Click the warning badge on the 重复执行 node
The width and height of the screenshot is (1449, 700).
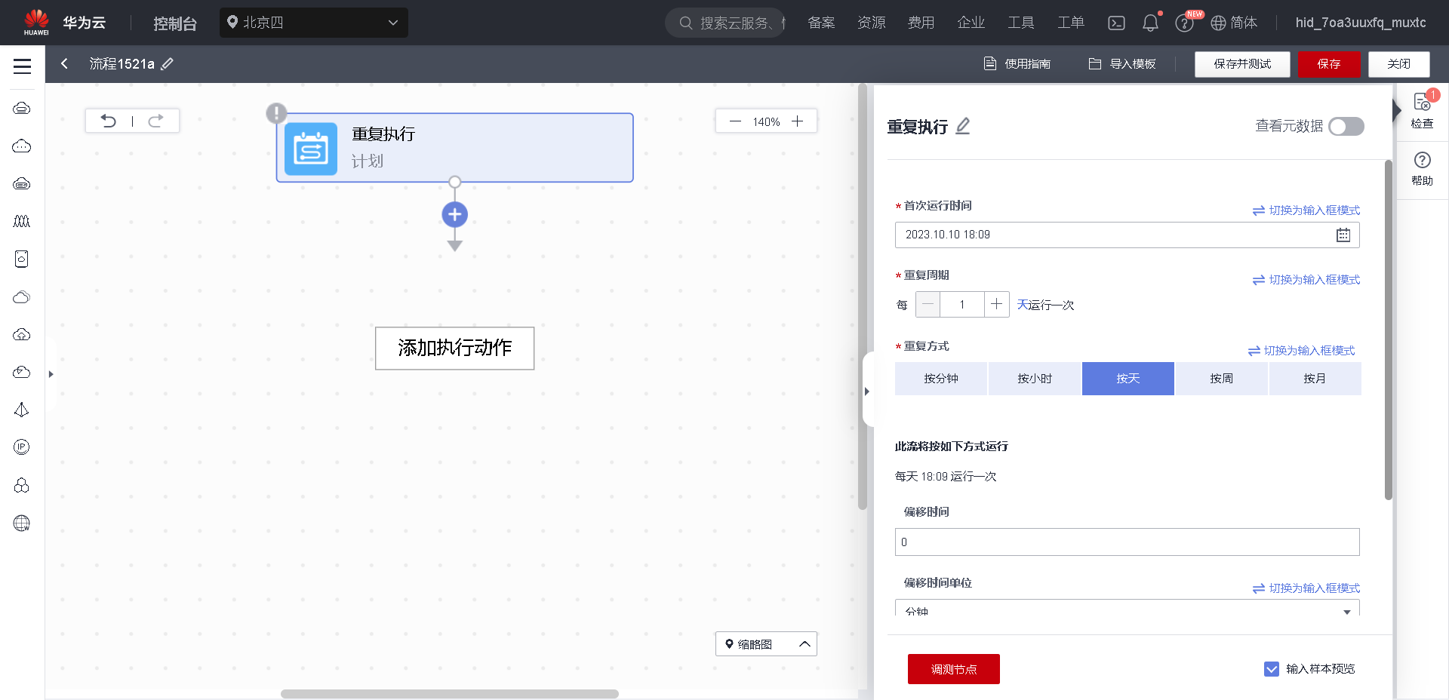(276, 113)
